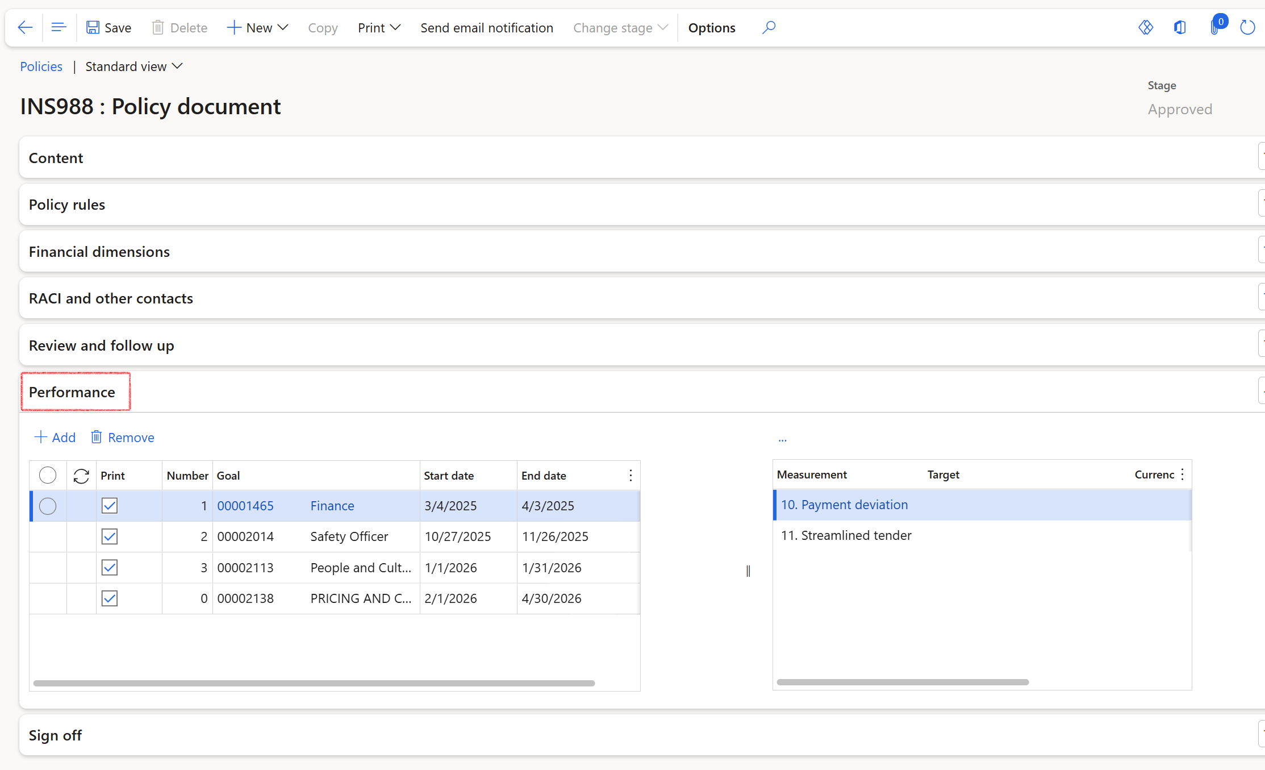Open the 00001465 goal link
Screen dimensions: 1265x770
[245, 506]
